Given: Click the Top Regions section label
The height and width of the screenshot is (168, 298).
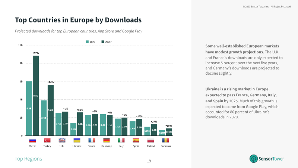Looking at the screenshot, I should (28, 159).
